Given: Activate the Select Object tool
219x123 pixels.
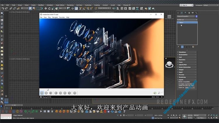Looking at the screenshot, I should (30, 8).
